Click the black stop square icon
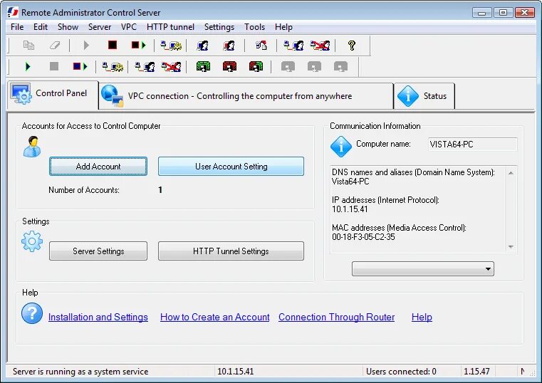 click(113, 45)
